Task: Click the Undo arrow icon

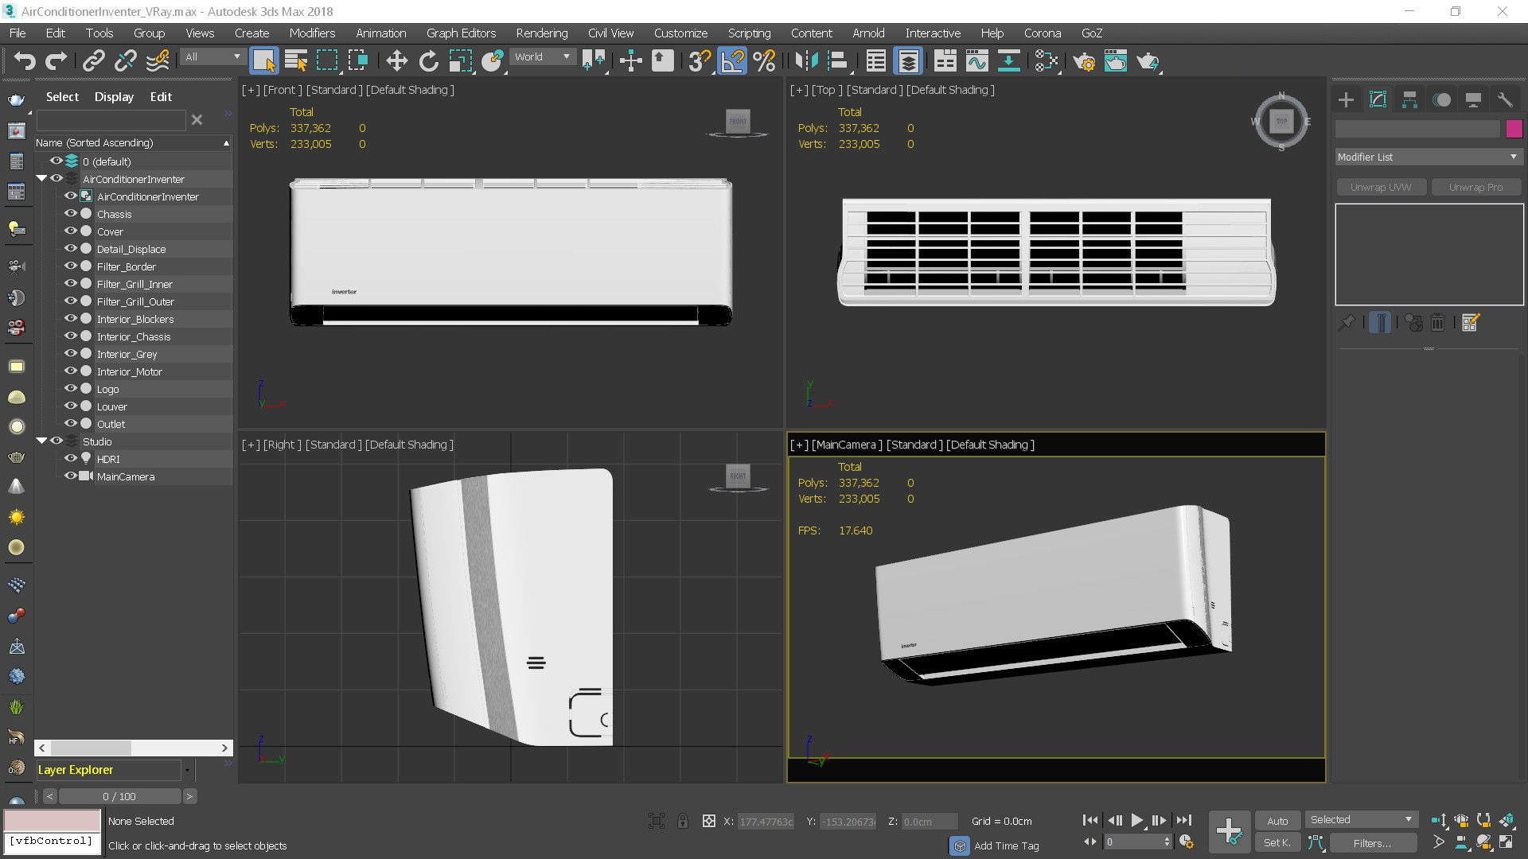Action: pyautogui.click(x=25, y=61)
